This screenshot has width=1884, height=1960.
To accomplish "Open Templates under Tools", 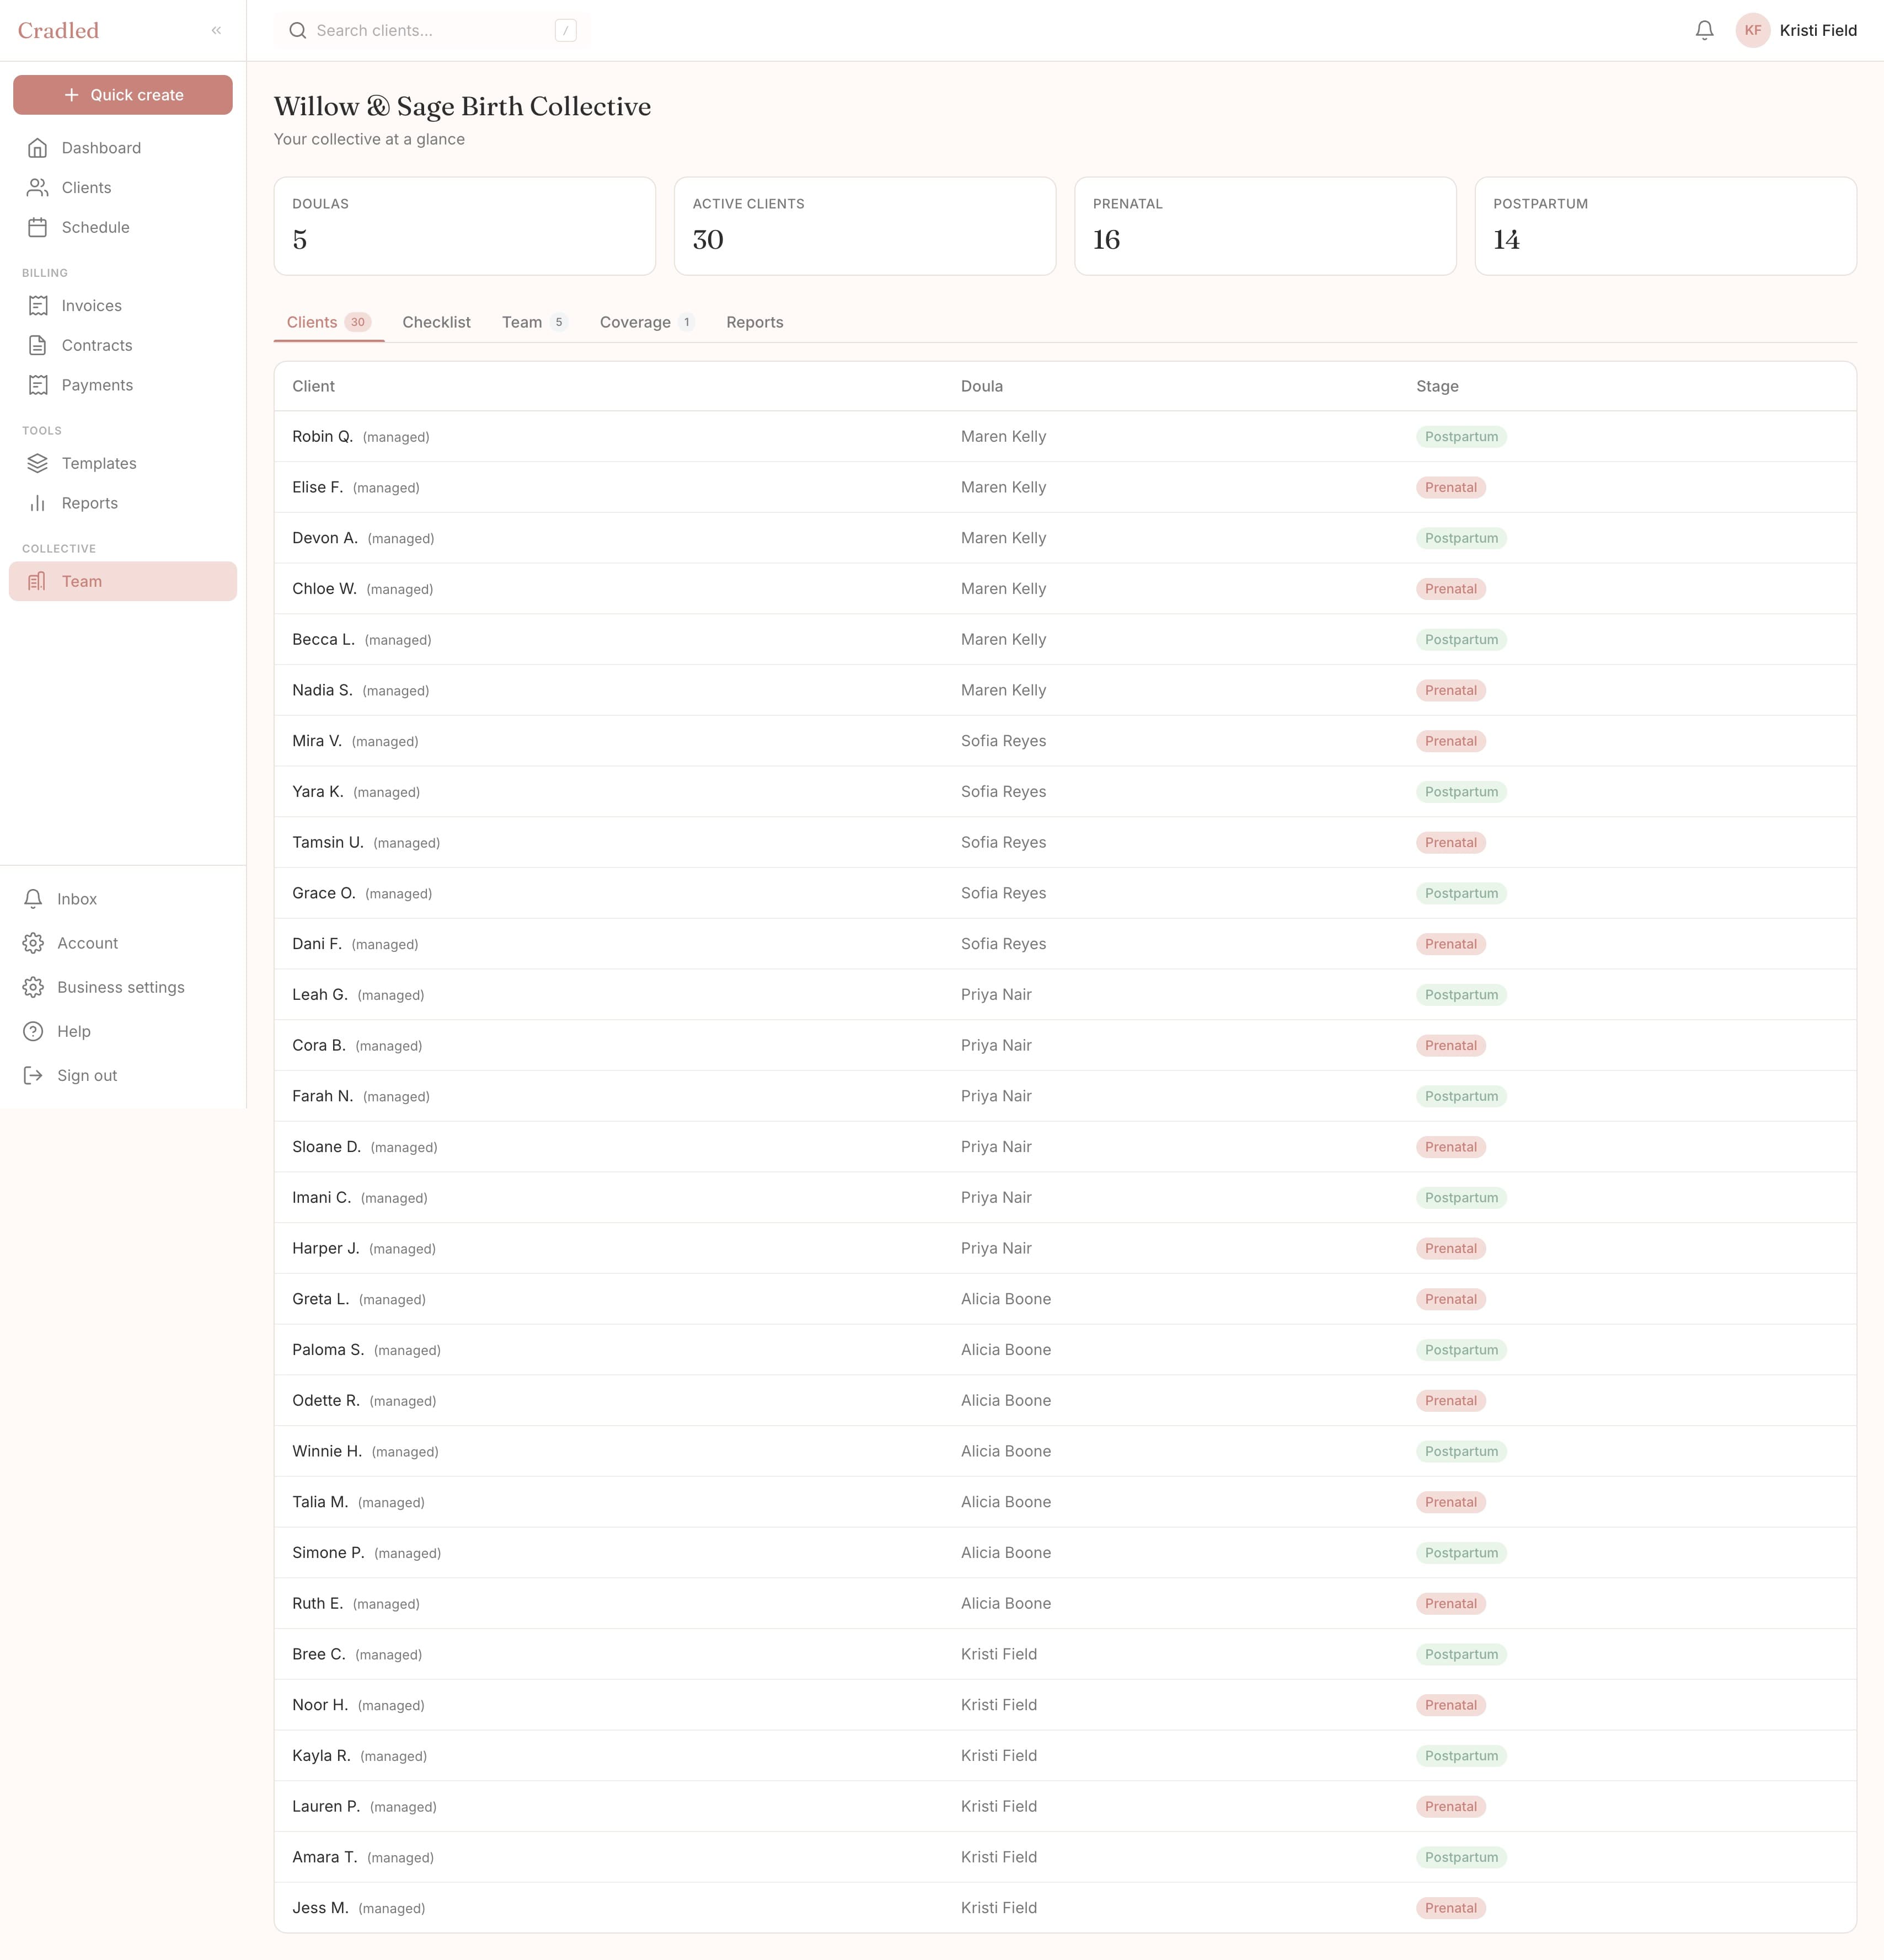I will pyautogui.click(x=123, y=464).
